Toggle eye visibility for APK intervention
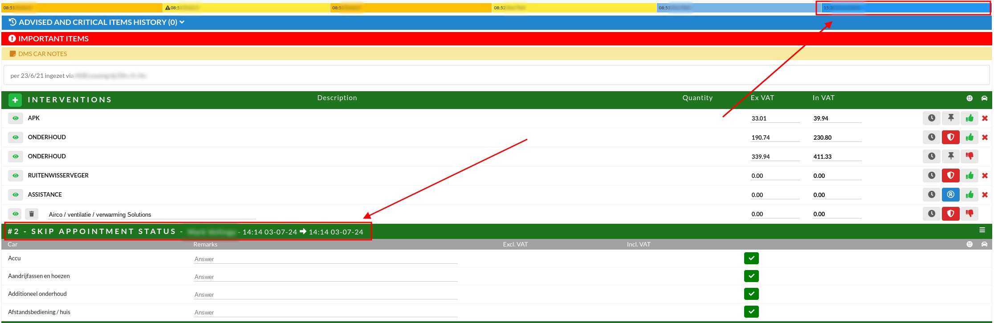Viewport: 994px width, 323px height. pyautogui.click(x=16, y=118)
